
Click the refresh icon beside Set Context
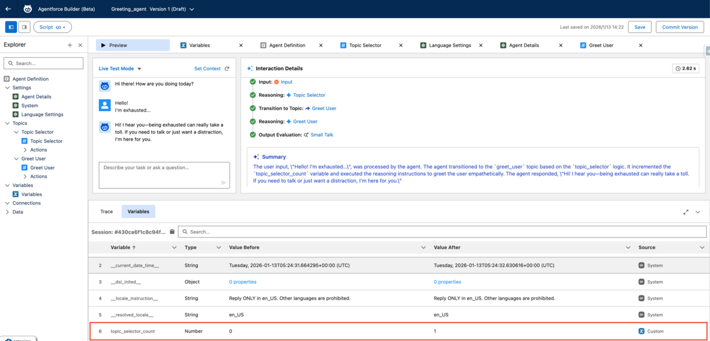pyautogui.click(x=227, y=69)
